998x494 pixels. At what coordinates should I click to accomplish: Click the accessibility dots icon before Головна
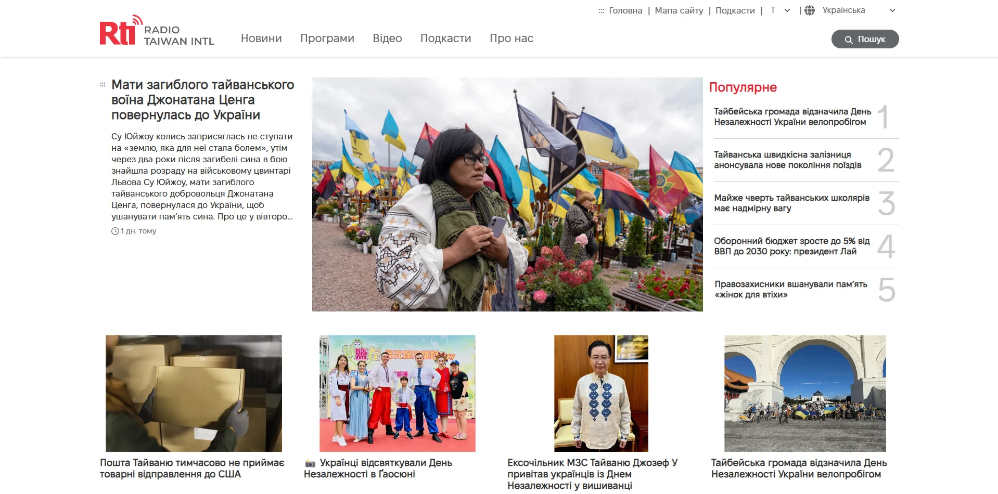pyautogui.click(x=601, y=11)
